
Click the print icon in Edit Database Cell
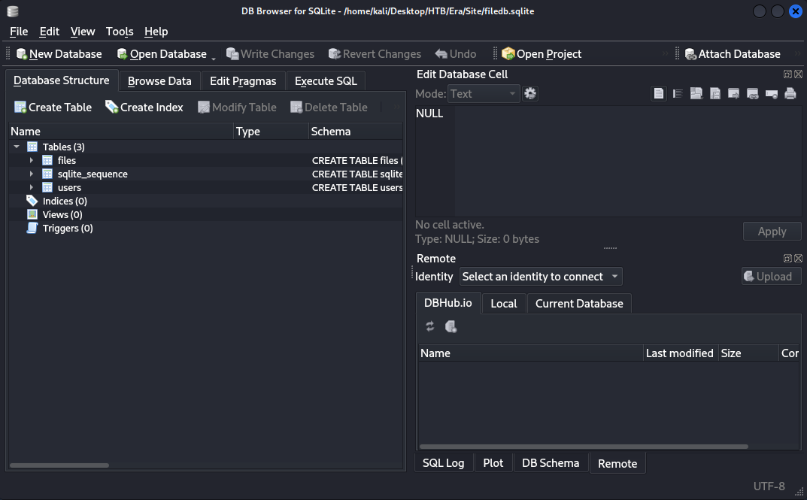pos(790,94)
